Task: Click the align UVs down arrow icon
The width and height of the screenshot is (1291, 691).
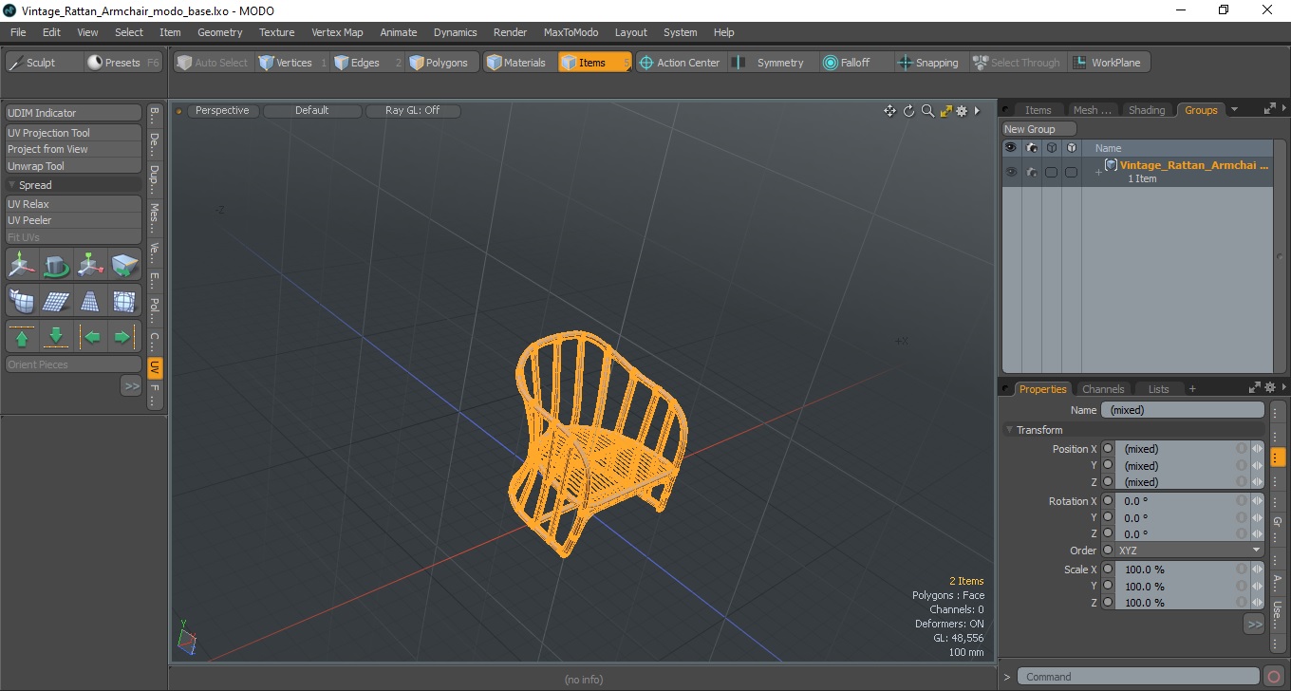Action: [x=56, y=337]
